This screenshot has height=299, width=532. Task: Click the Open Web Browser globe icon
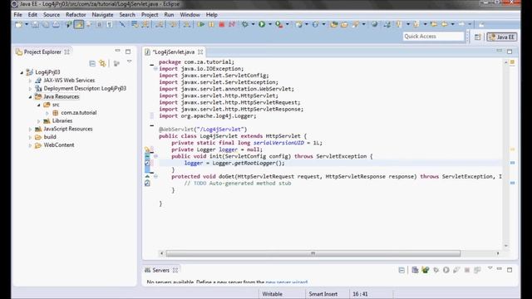[375, 24]
